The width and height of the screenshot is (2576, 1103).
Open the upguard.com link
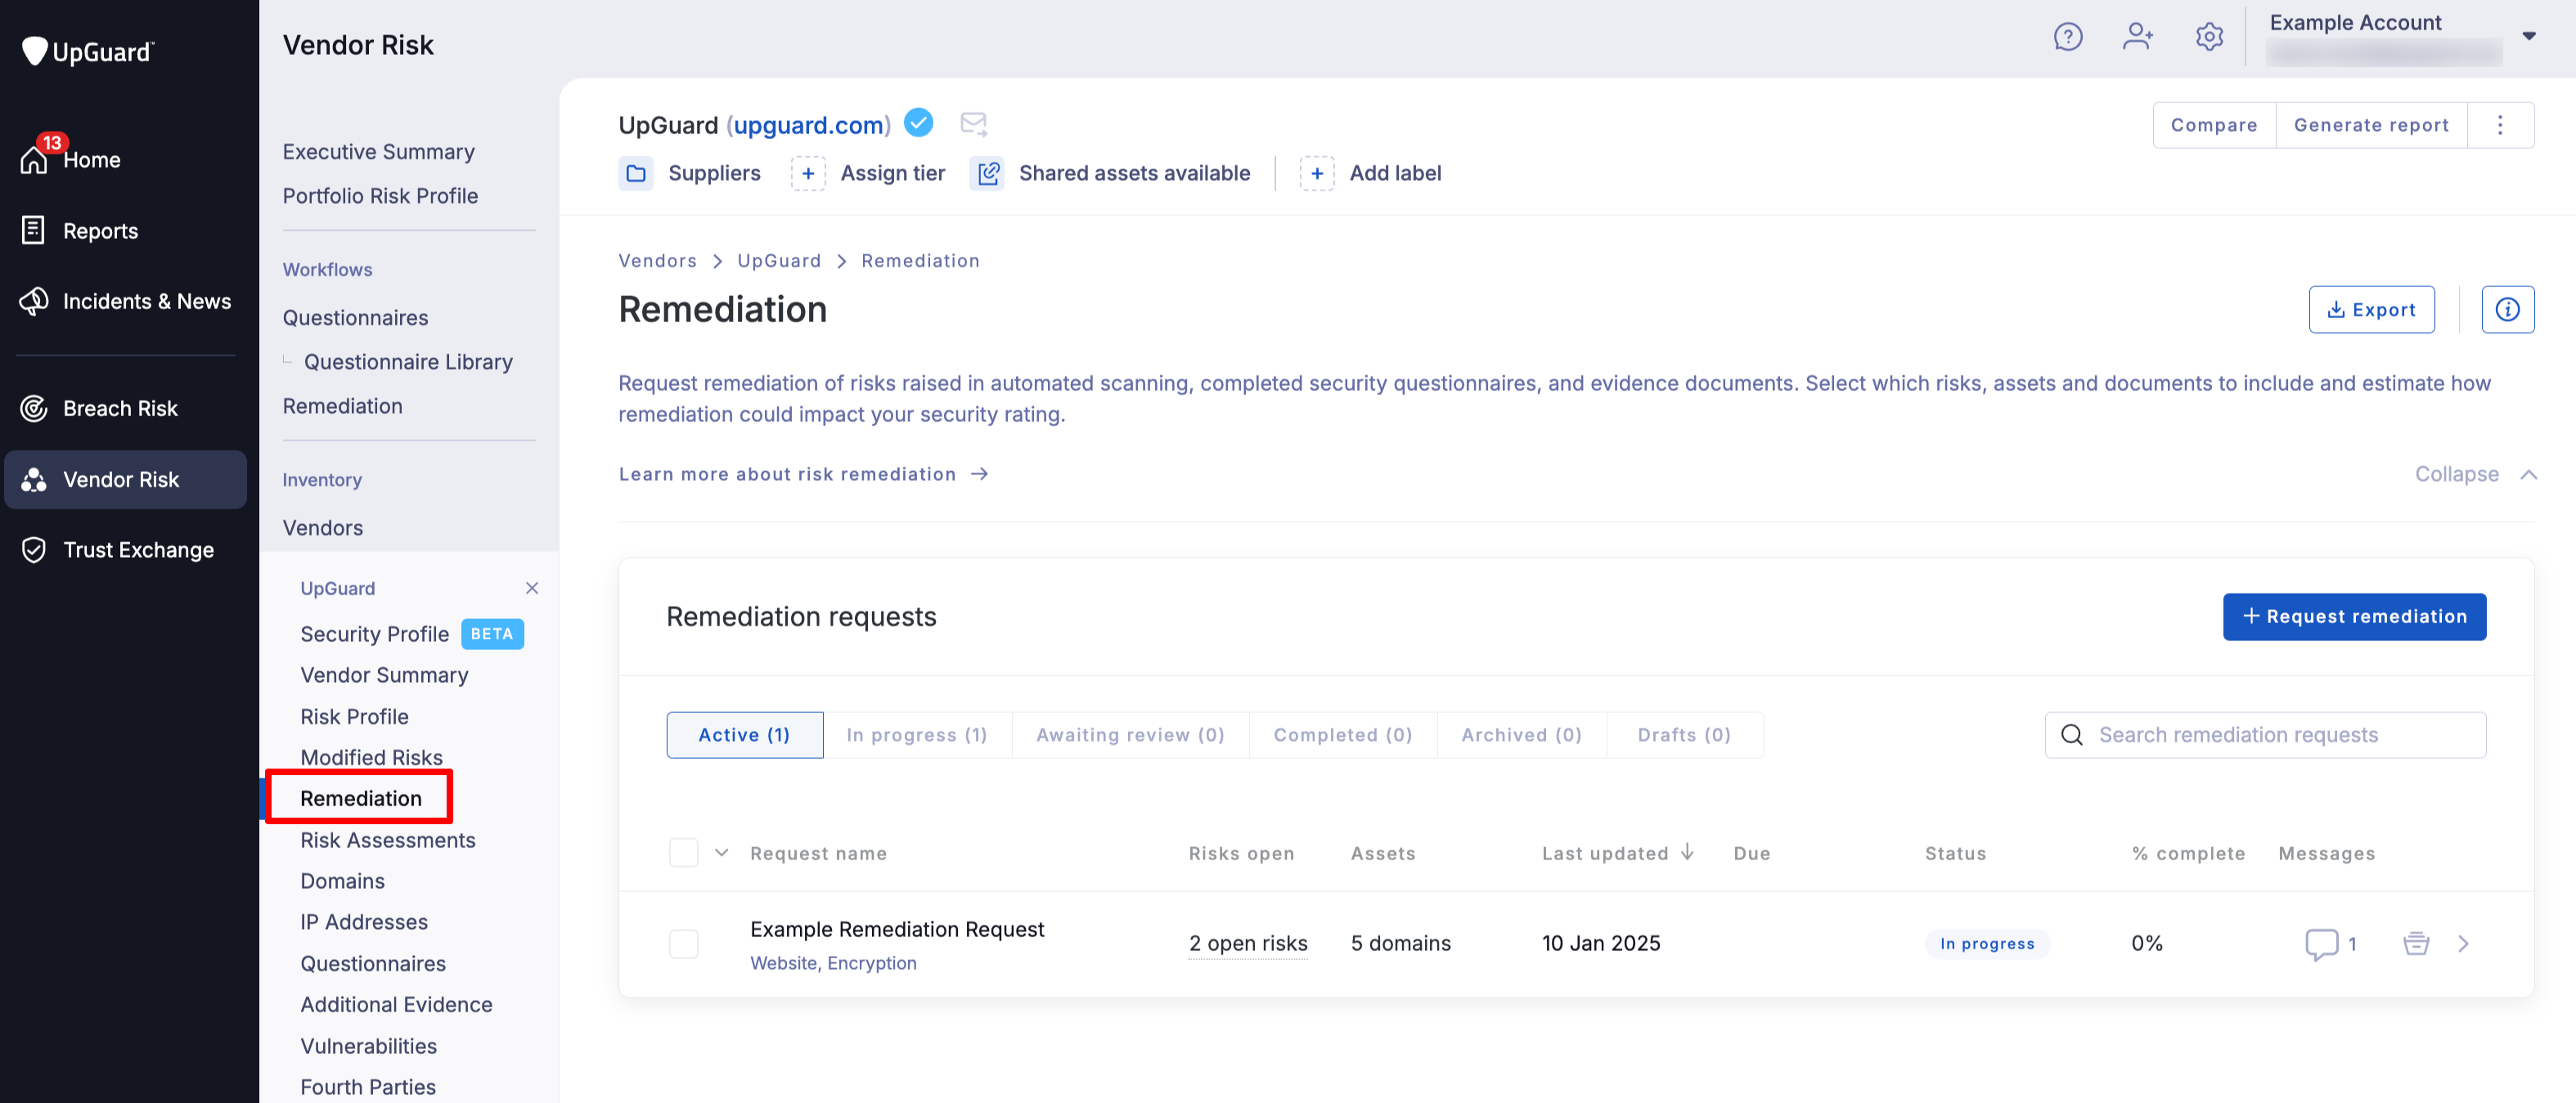(809, 125)
